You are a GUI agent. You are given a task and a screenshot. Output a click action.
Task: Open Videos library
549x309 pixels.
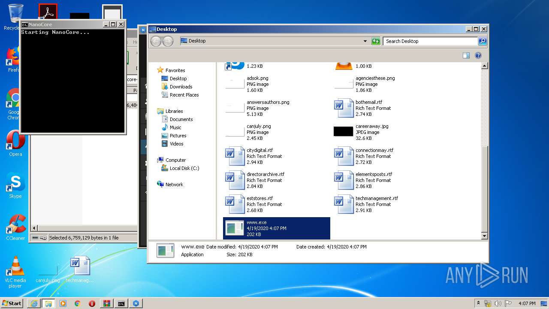176,144
